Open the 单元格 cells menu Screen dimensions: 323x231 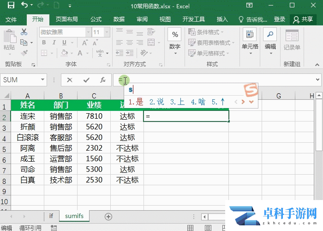tap(250, 41)
